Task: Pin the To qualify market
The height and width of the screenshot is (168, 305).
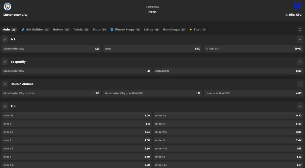Action: pos(5,62)
